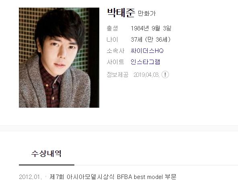238x189 pixels.
Task: Click the 만화가 occupation label
Action: pyautogui.click(x=147, y=14)
